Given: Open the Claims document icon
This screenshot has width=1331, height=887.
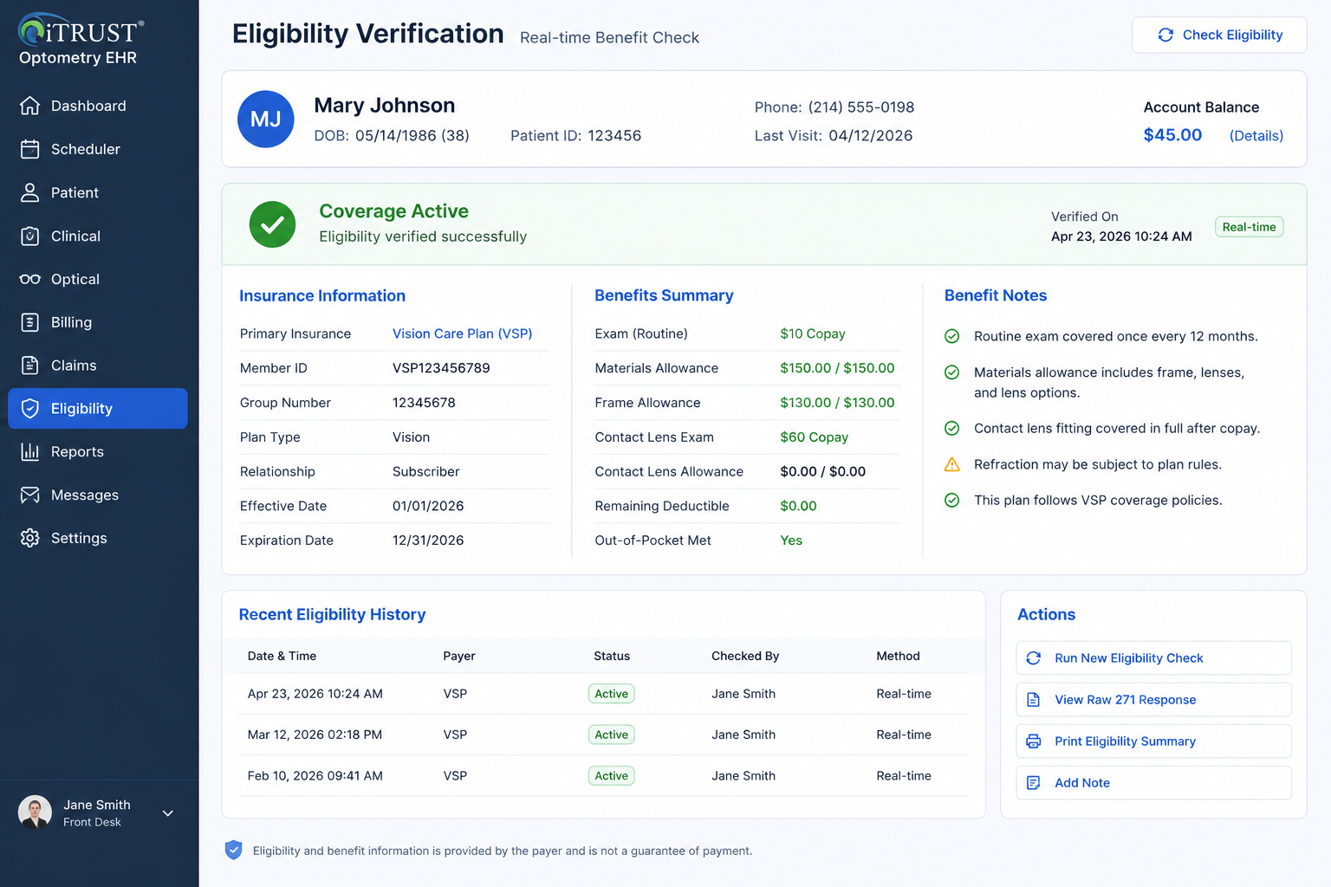Looking at the screenshot, I should pos(29,366).
